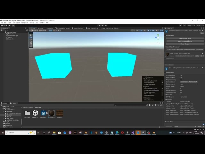Screen dimensions: 205x154
Task: Open Unity cloud services icon
Action: pyautogui.click(x=9, y=25)
